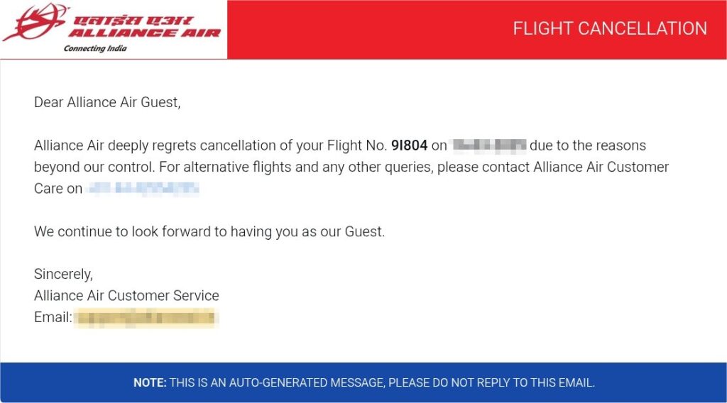
Task: Select the flight number 9I804
Action: tap(409, 146)
